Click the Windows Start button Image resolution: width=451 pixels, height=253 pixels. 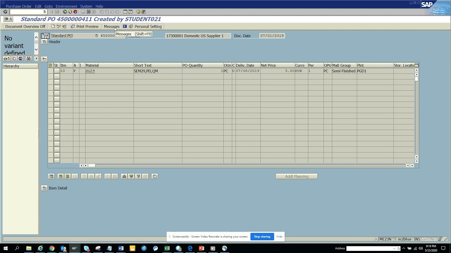pos(6,248)
